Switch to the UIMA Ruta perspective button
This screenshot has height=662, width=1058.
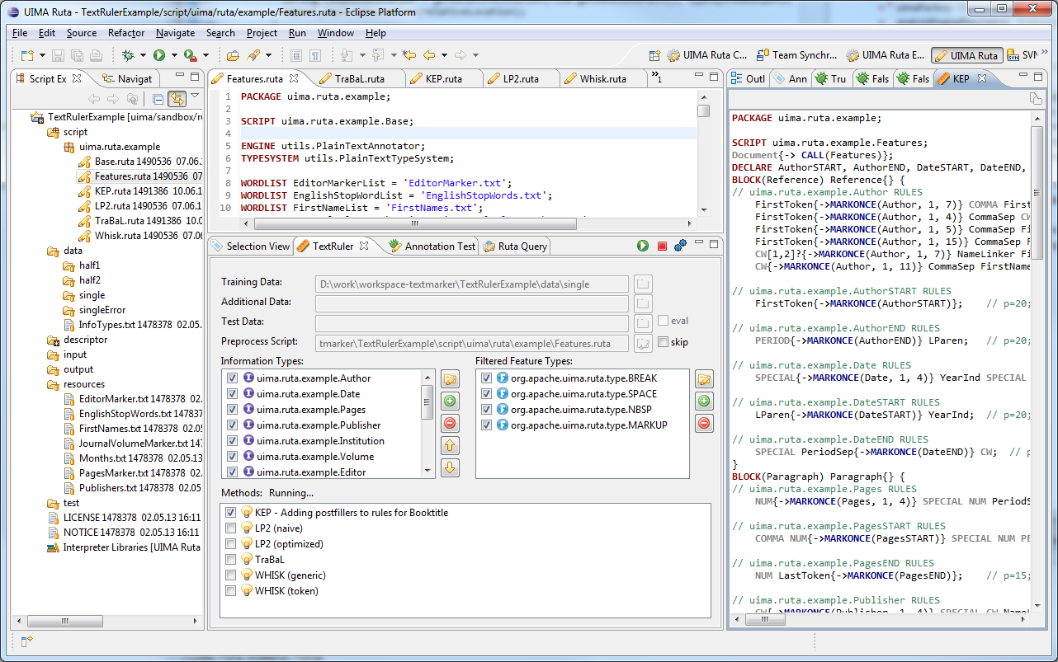tap(966, 56)
